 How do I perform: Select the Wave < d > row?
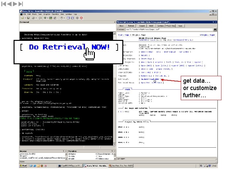pos(124,142)
